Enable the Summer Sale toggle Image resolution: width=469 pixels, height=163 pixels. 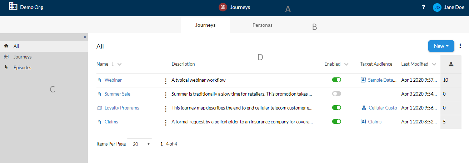pyautogui.click(x=336, y=94)
